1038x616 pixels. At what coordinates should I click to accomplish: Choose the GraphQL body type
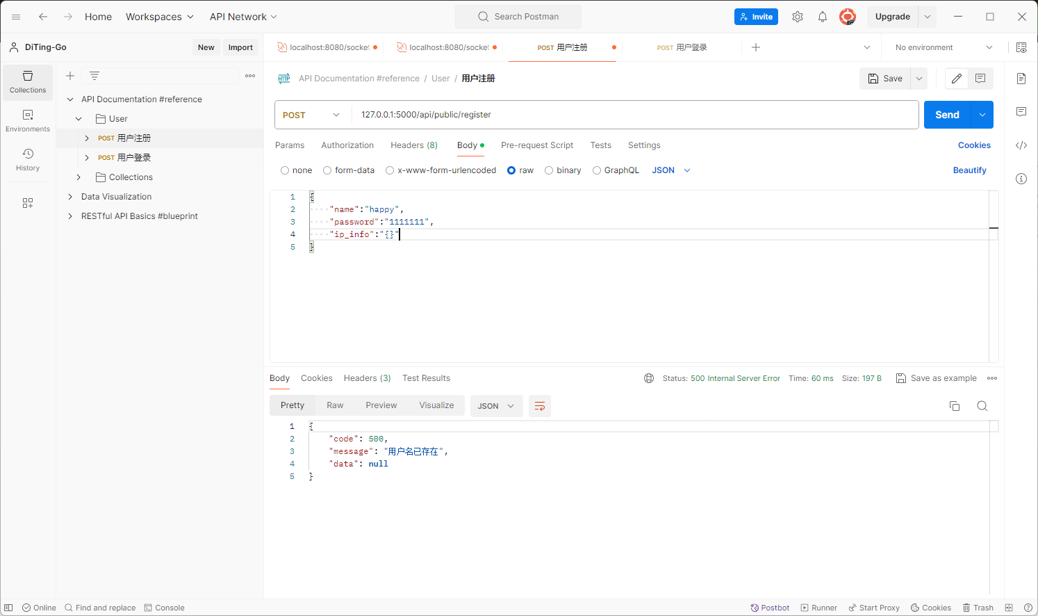(x=597, y=170)
